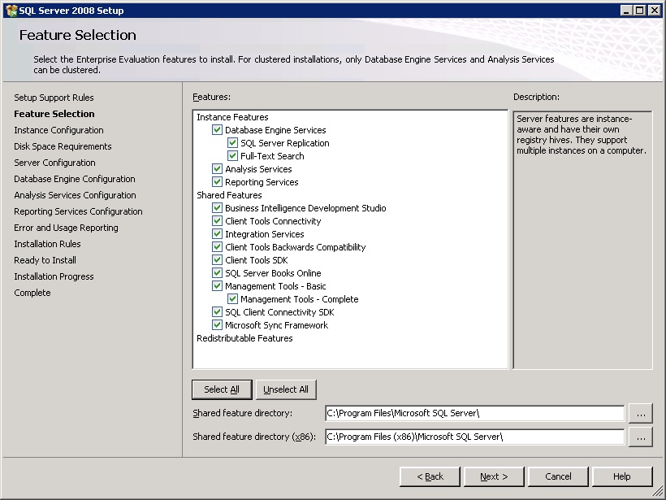Click the SQL Server Setup title bar icon
Viewport: 666px width, 500px height.
pos(11,11)
